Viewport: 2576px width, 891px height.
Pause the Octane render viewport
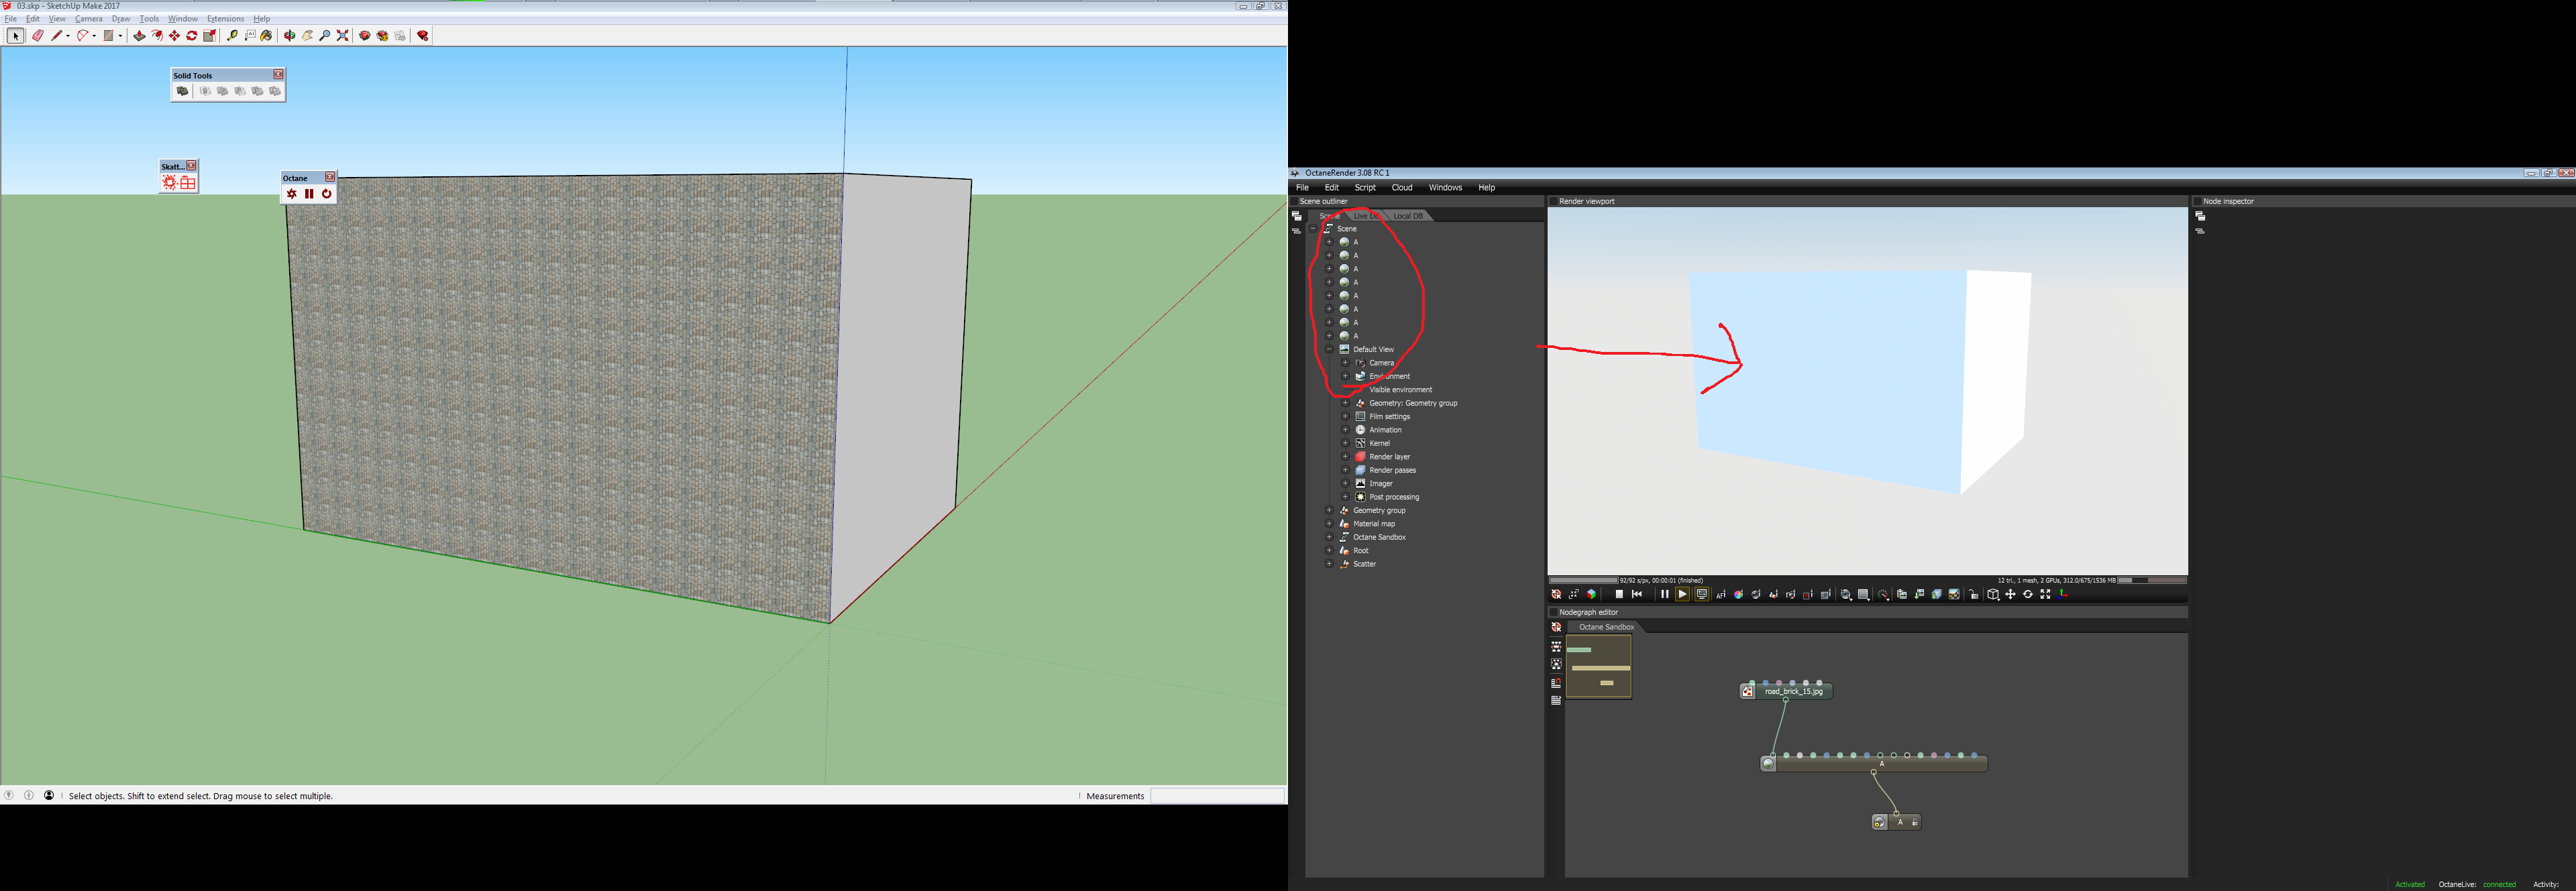click(1664, 594)
